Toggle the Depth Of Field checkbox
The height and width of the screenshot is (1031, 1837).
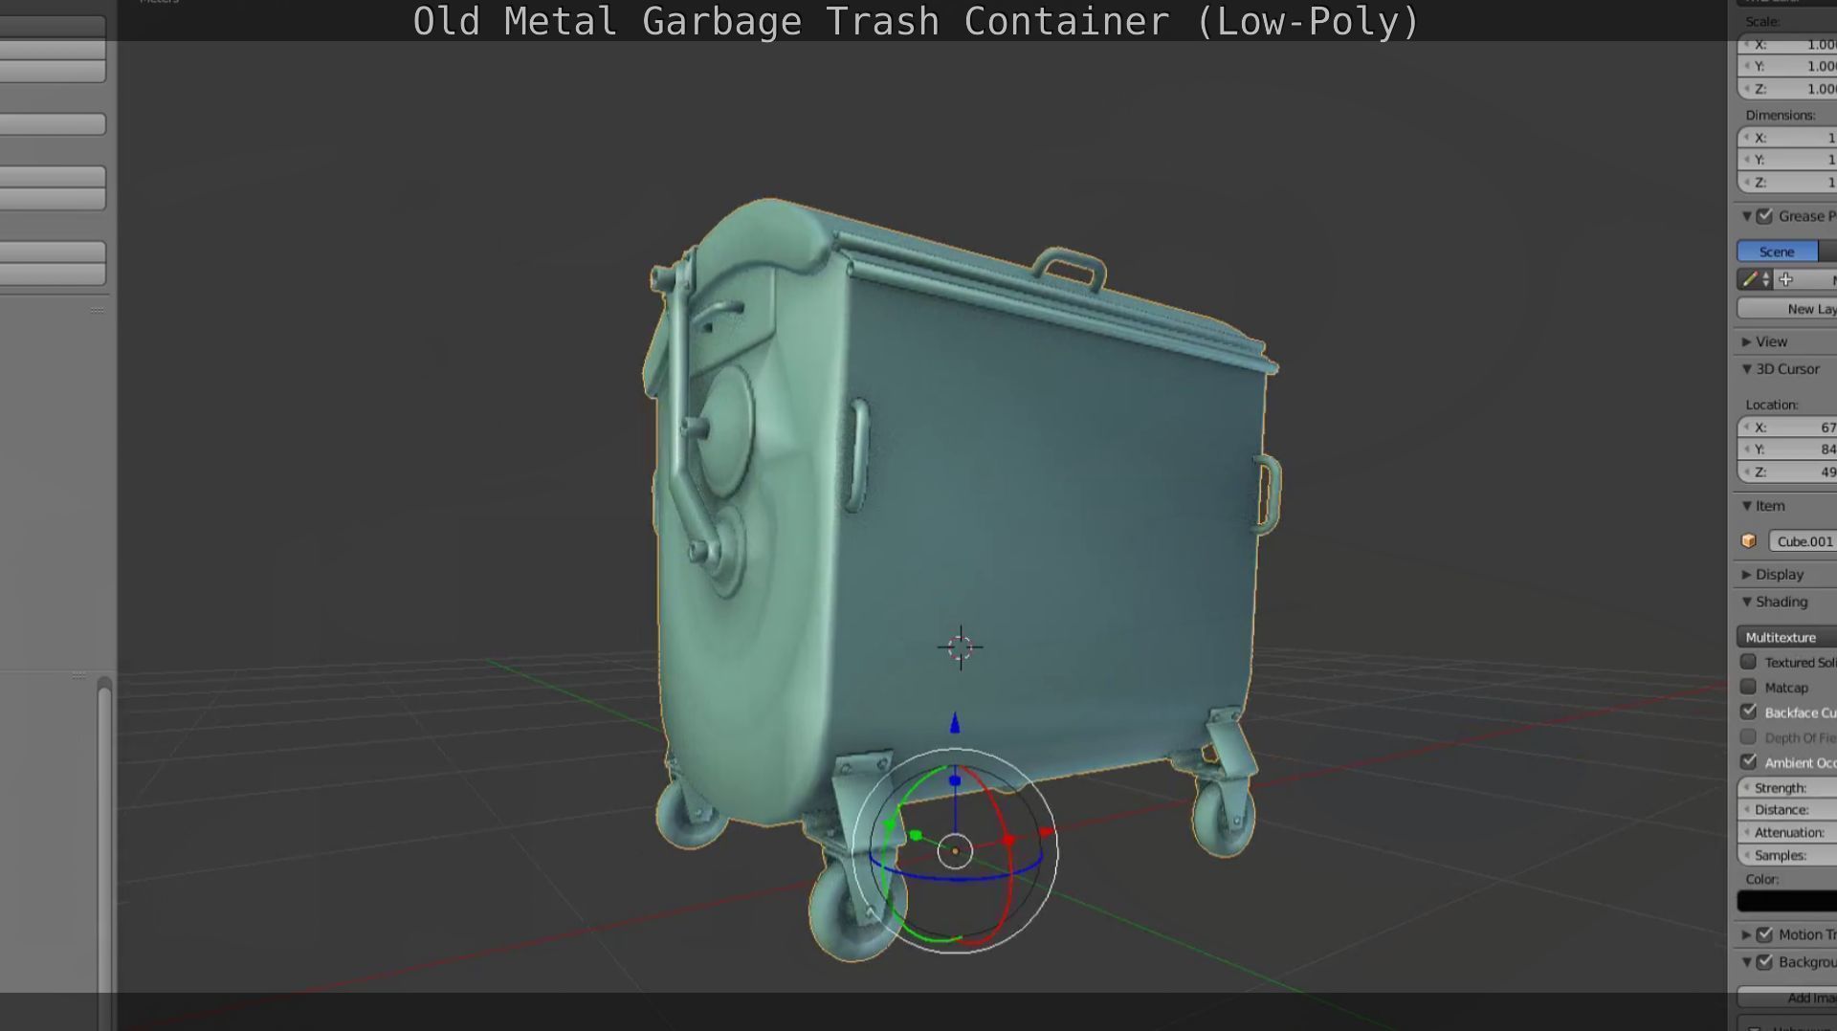click(x=1749, y=736)
